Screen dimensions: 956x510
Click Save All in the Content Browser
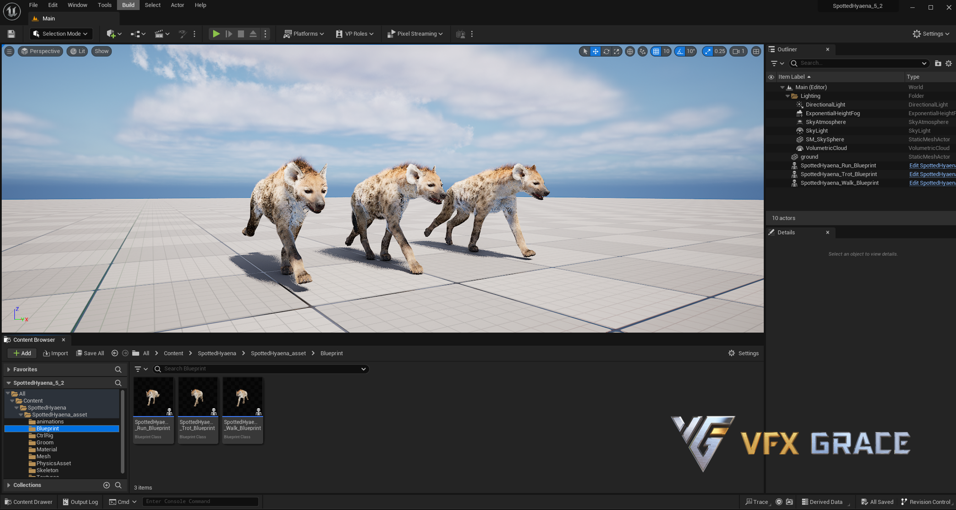(90, 353)
